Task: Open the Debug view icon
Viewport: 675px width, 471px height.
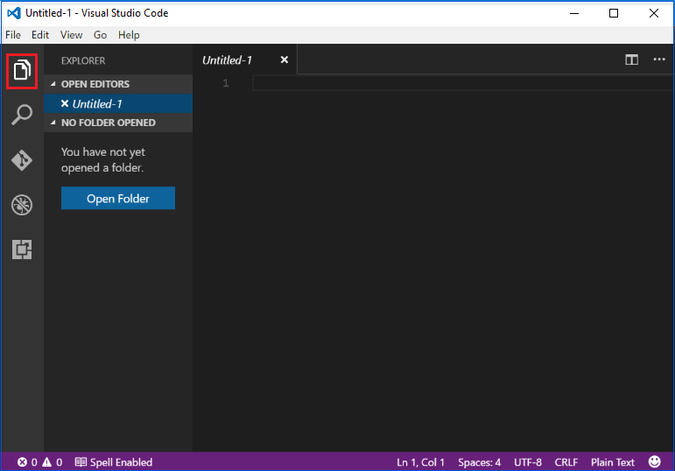Action: click(22, 205)
